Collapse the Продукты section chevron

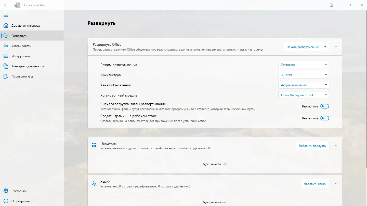[x=335, y=146]
